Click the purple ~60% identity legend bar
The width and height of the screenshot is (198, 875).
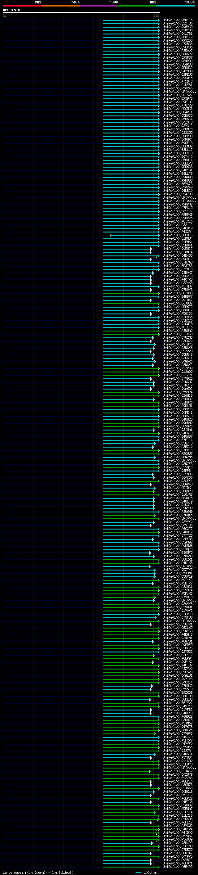pos(99,6)
